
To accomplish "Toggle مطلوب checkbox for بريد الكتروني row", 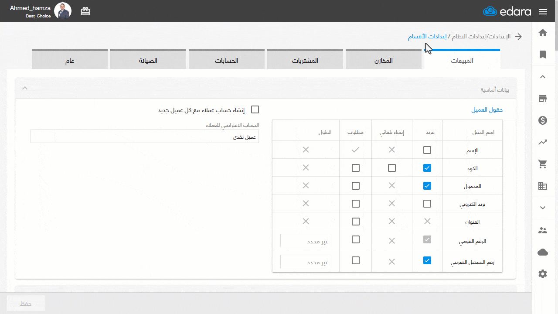I will pos(356,204).
